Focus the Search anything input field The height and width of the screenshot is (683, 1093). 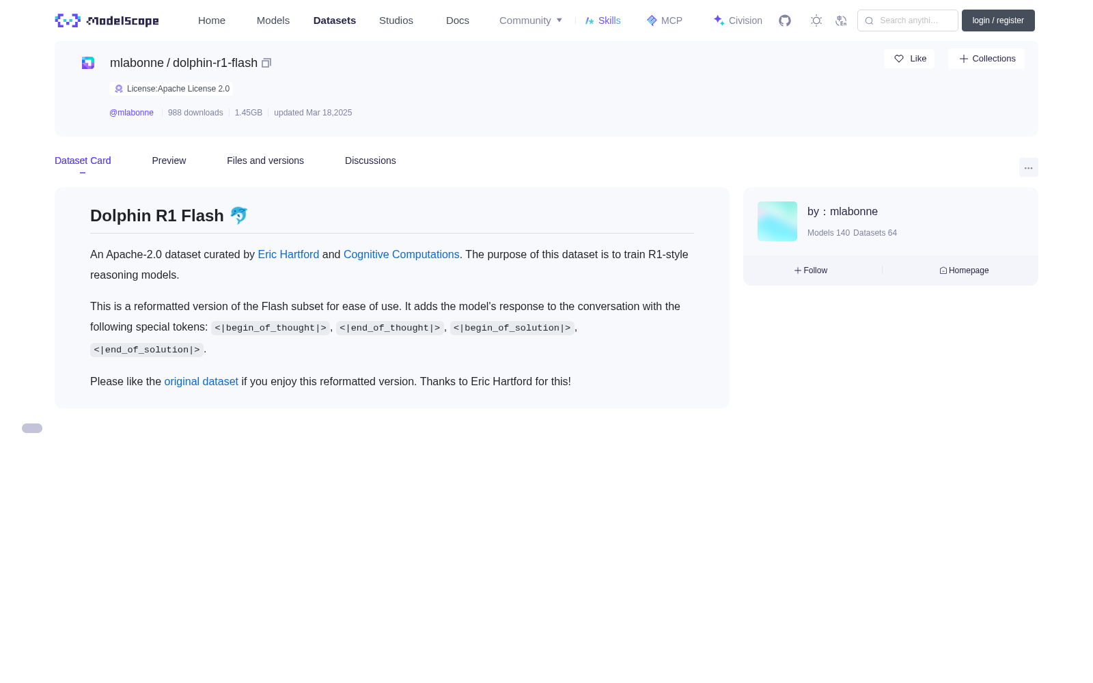point(908,20)
